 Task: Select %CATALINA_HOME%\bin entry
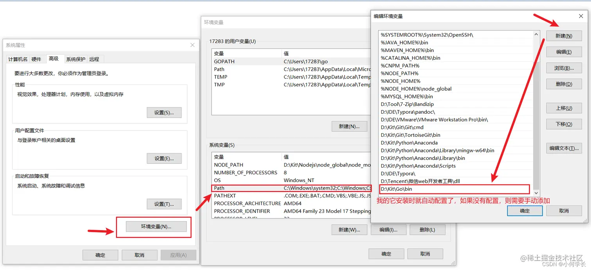[x=456, y=58]
